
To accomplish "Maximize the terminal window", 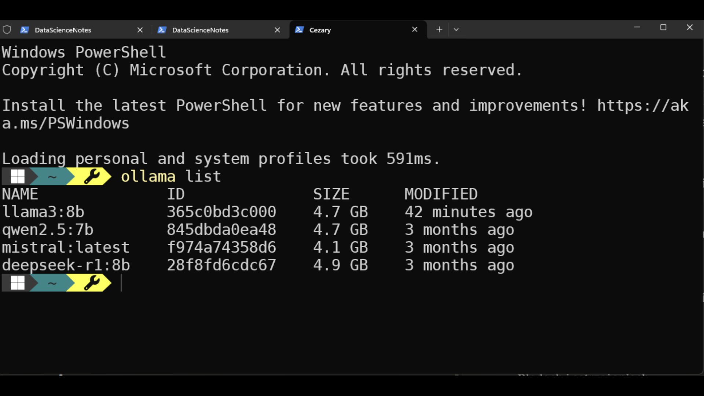I will click(663, 27).
